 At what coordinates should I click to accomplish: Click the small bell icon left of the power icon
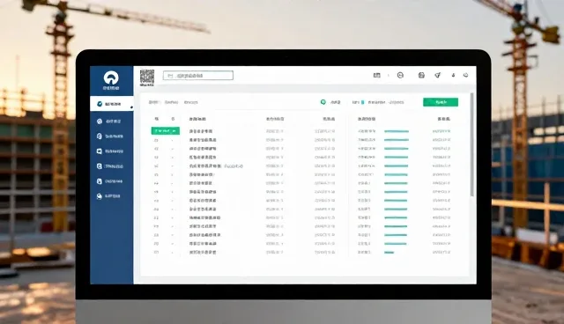click(453, 75)
